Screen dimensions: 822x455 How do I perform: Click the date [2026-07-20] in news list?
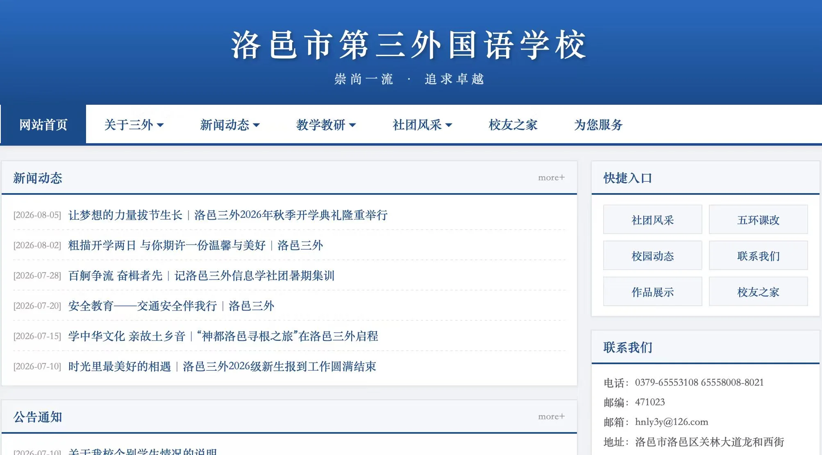(x=37, y=306)
